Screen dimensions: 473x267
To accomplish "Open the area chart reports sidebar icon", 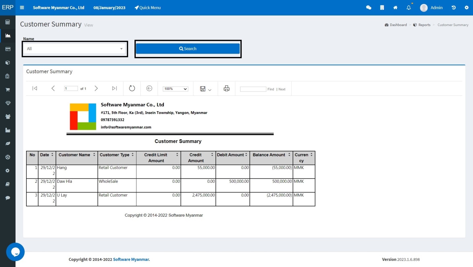I will tap(8, 36).
